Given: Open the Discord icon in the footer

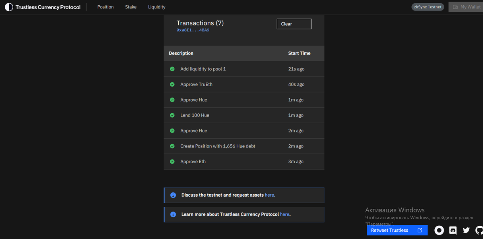Looking at the screenshot, I should [x=452, y=230].
